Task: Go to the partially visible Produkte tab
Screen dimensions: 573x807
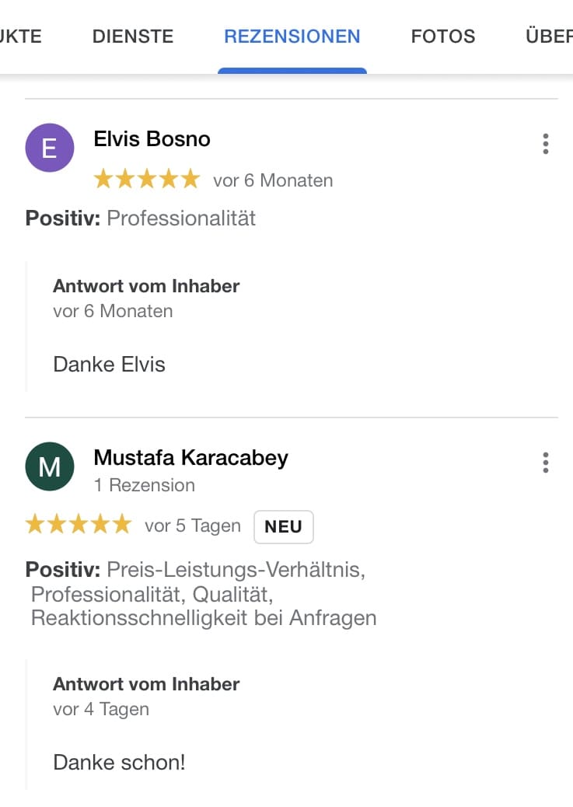Action: [20, 37]
